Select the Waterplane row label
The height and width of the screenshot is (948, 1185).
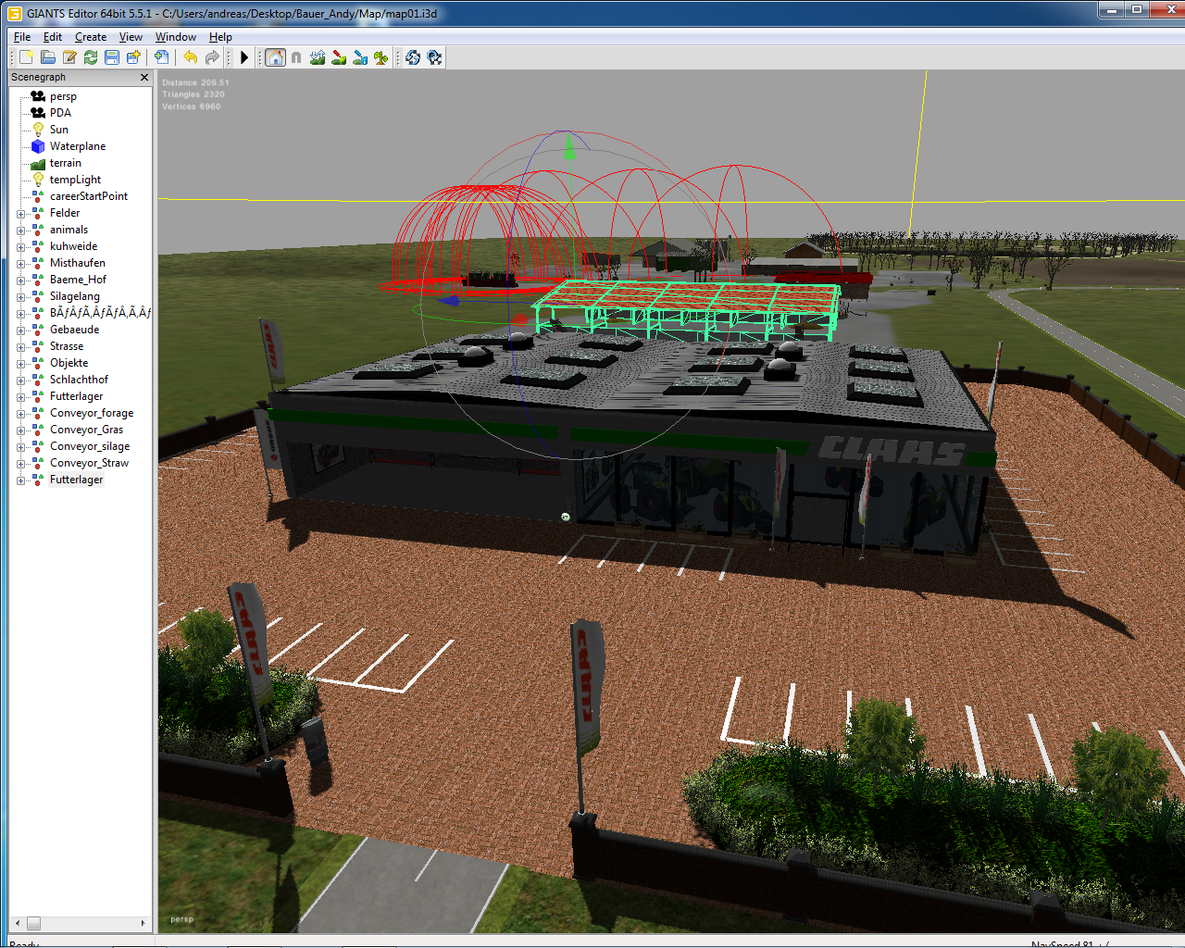click(x=78, y=146)
